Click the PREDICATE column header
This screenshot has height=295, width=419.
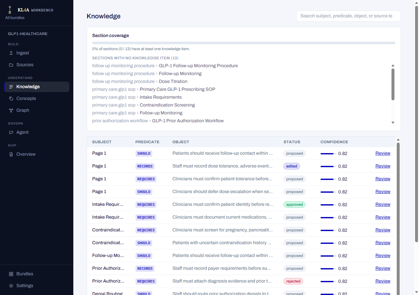pos(147,142)
